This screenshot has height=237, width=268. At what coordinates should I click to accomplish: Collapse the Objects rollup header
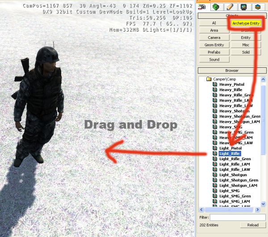[x=231, y=15]
